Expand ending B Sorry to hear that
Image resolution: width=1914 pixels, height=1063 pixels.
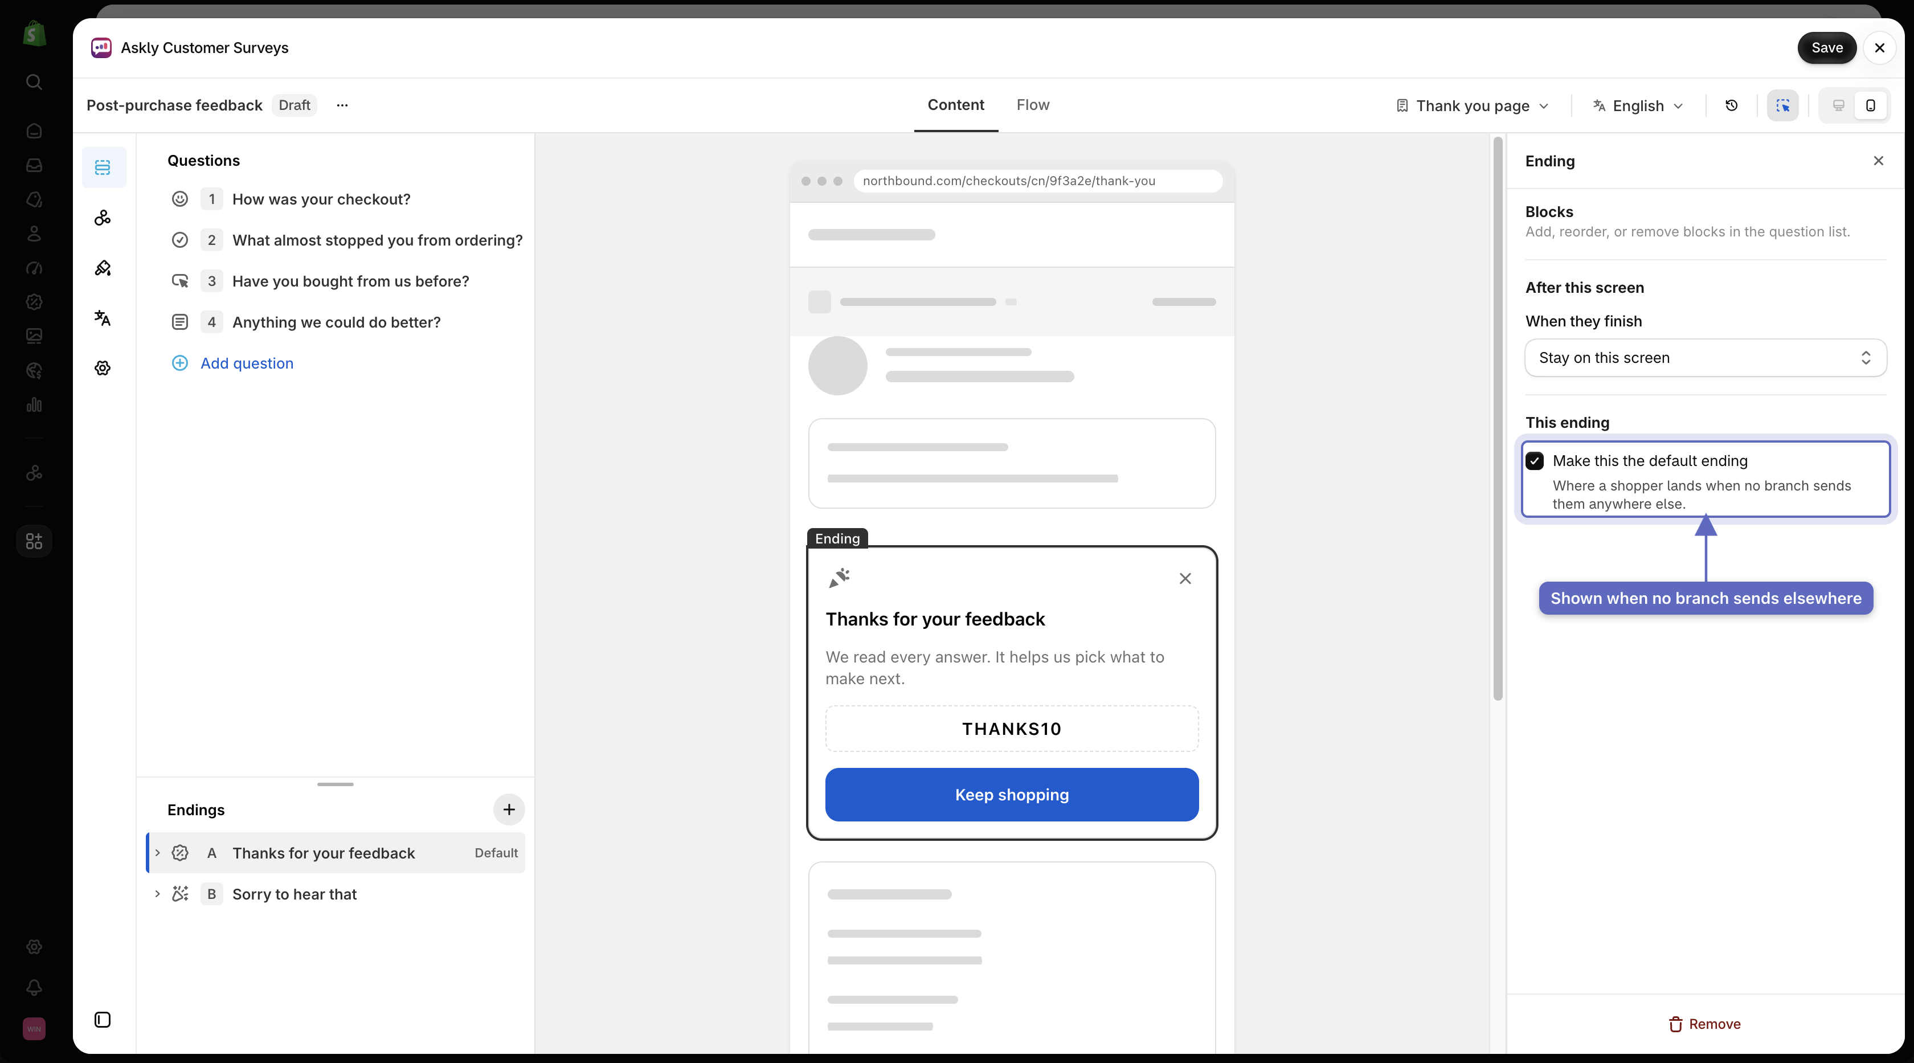click(158, 894)
